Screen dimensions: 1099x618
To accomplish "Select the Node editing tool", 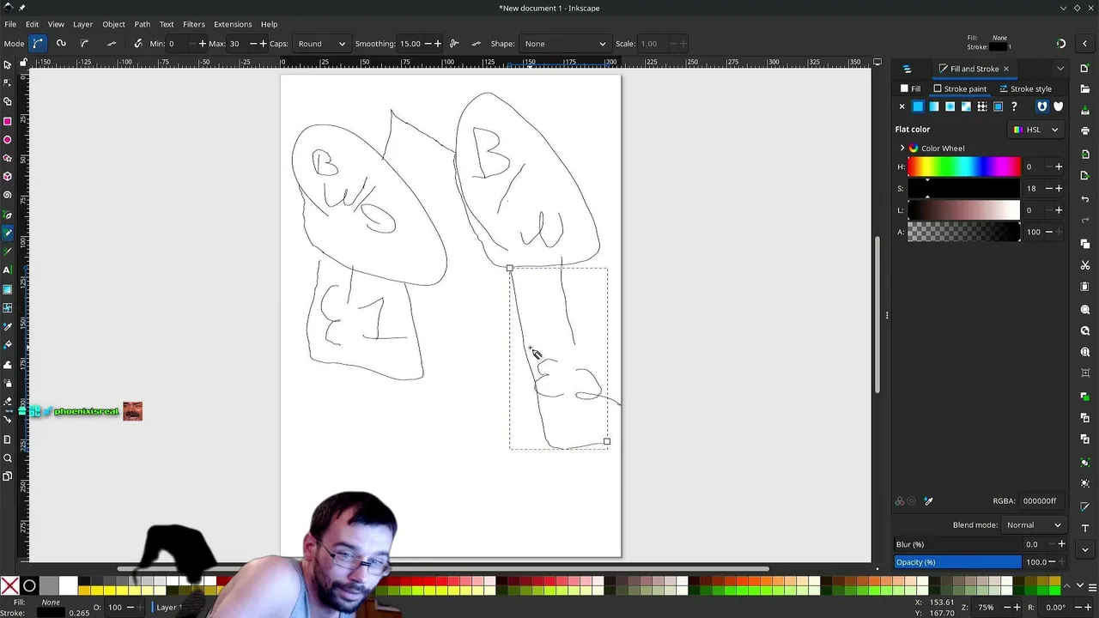I will coord(8,83).
